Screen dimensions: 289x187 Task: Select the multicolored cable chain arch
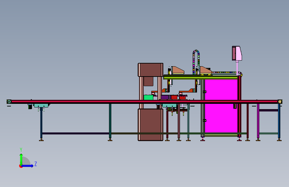(x=196, y=62)
